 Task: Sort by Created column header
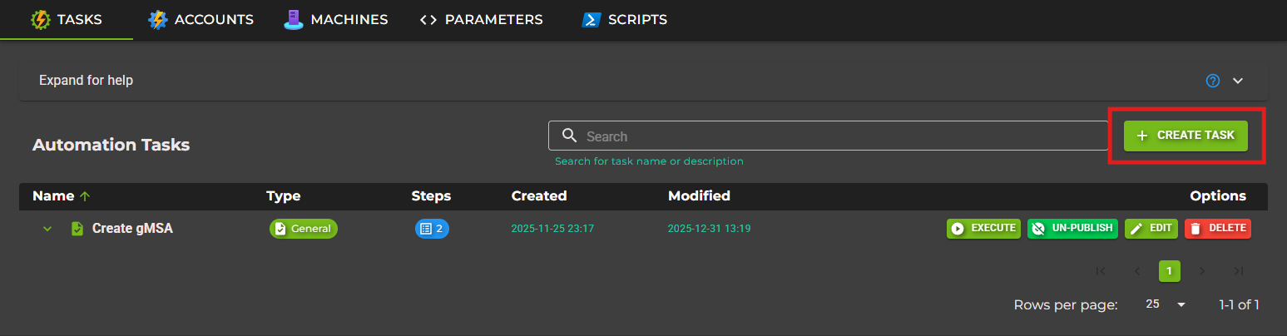539,196
